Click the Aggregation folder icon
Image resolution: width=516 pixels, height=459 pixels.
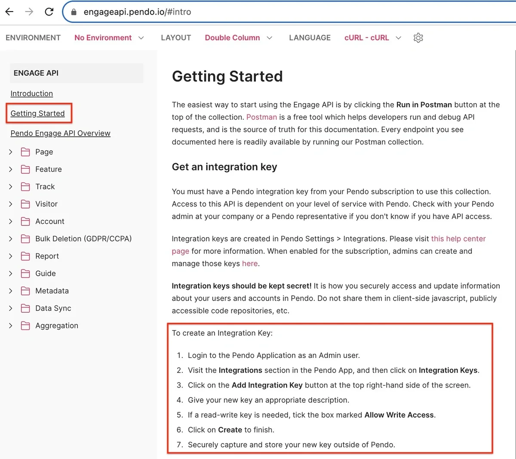(x=26, y=326)
